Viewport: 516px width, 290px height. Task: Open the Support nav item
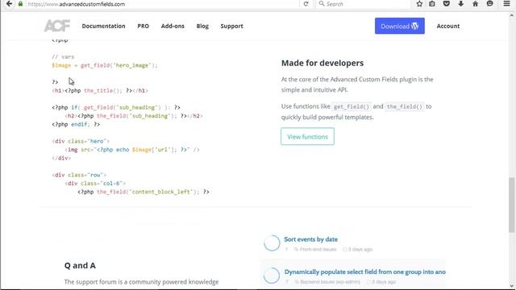tap(231, 26)
